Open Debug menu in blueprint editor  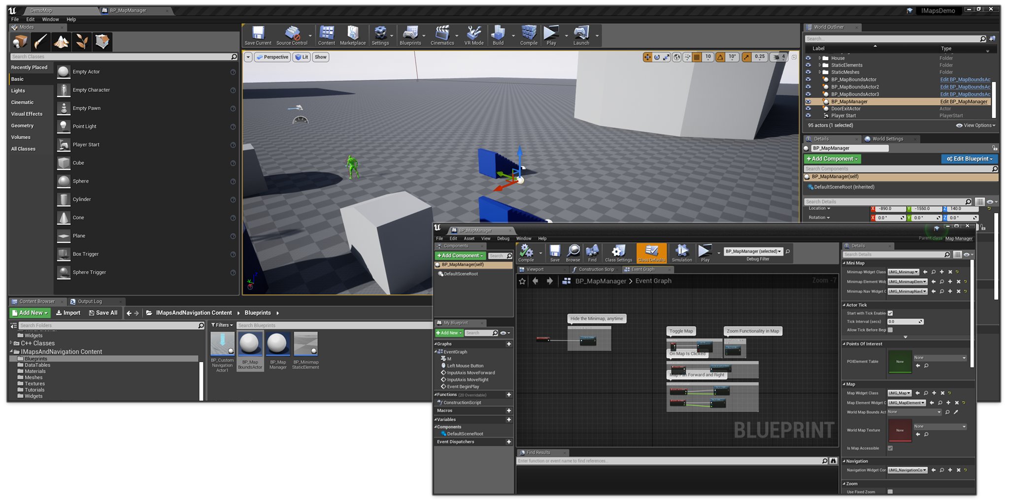(x=503, y=238)
